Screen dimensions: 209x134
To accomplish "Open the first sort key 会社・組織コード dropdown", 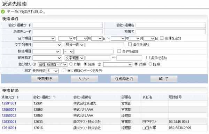I will 53,64.
